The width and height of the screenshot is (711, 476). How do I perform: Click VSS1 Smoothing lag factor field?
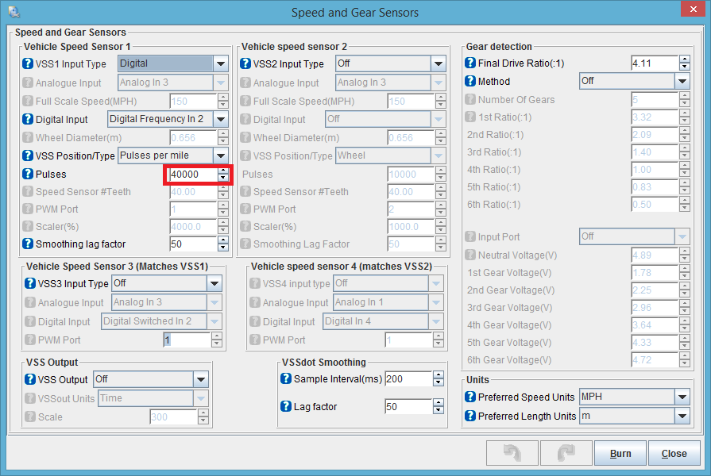click(194, 244)
